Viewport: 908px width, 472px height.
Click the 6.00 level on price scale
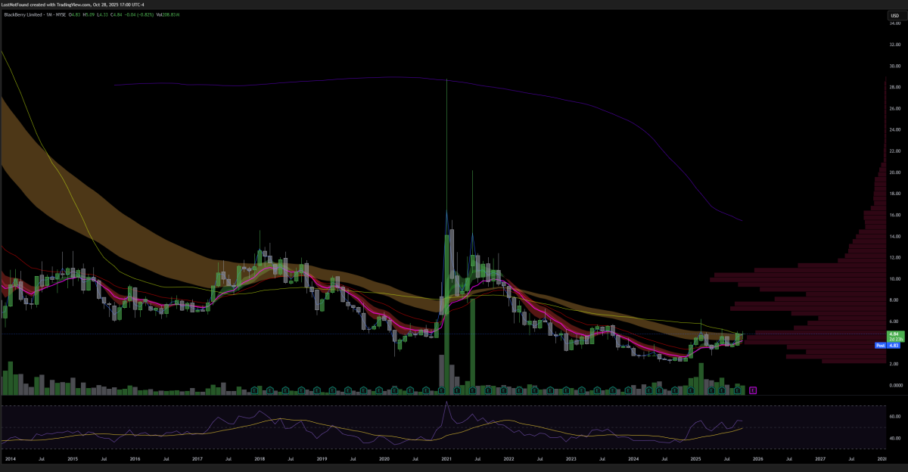[894, 321]
